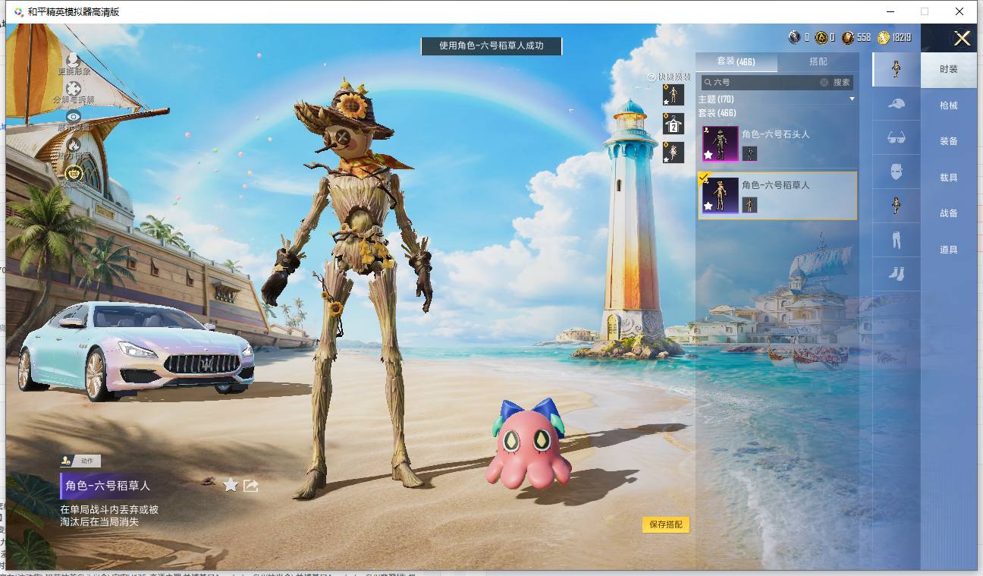Image resolution: width=983 pixels, height=576 pixels.
Task: Select the pants category icon
Action: click(896, 240)
